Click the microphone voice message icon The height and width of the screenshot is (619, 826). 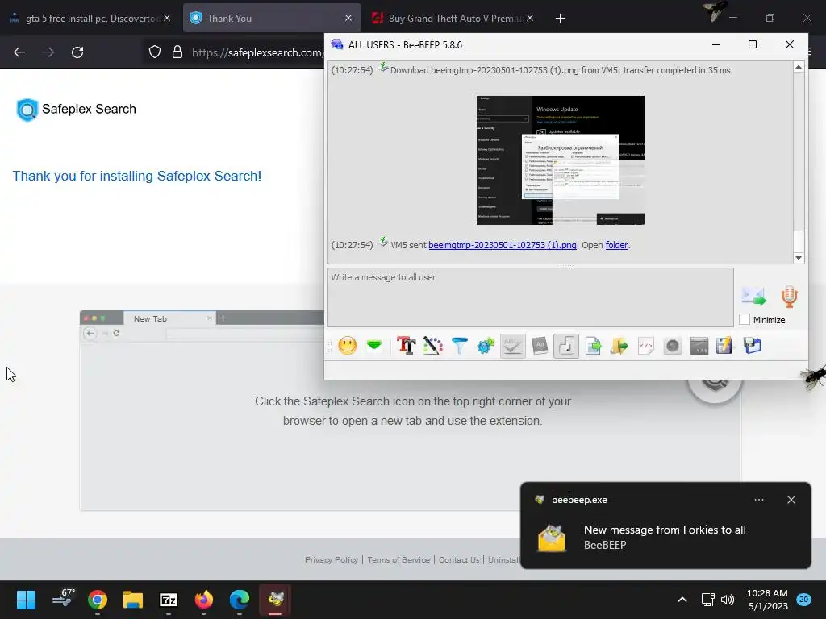789,297
